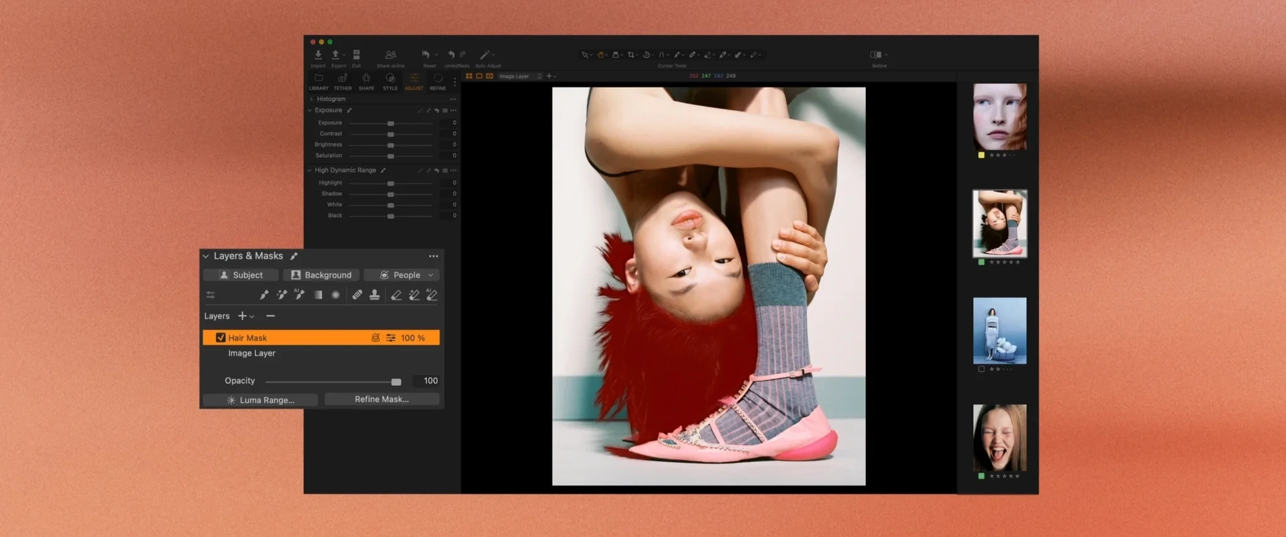Viewport: 1286px width, 537px height.
Task: Select Clone stamp tool
Action: coord(375,295)
